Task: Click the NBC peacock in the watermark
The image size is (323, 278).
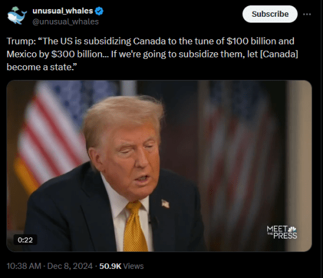Action: click(292, 229)
